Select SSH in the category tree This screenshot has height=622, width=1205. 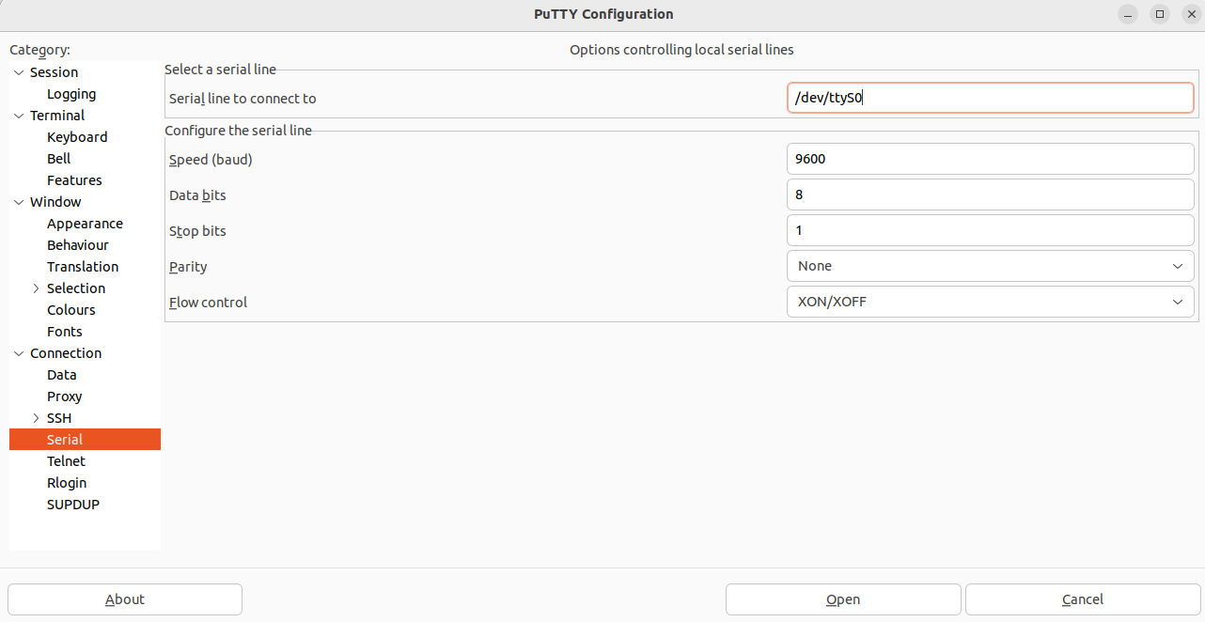click(59, 418)
